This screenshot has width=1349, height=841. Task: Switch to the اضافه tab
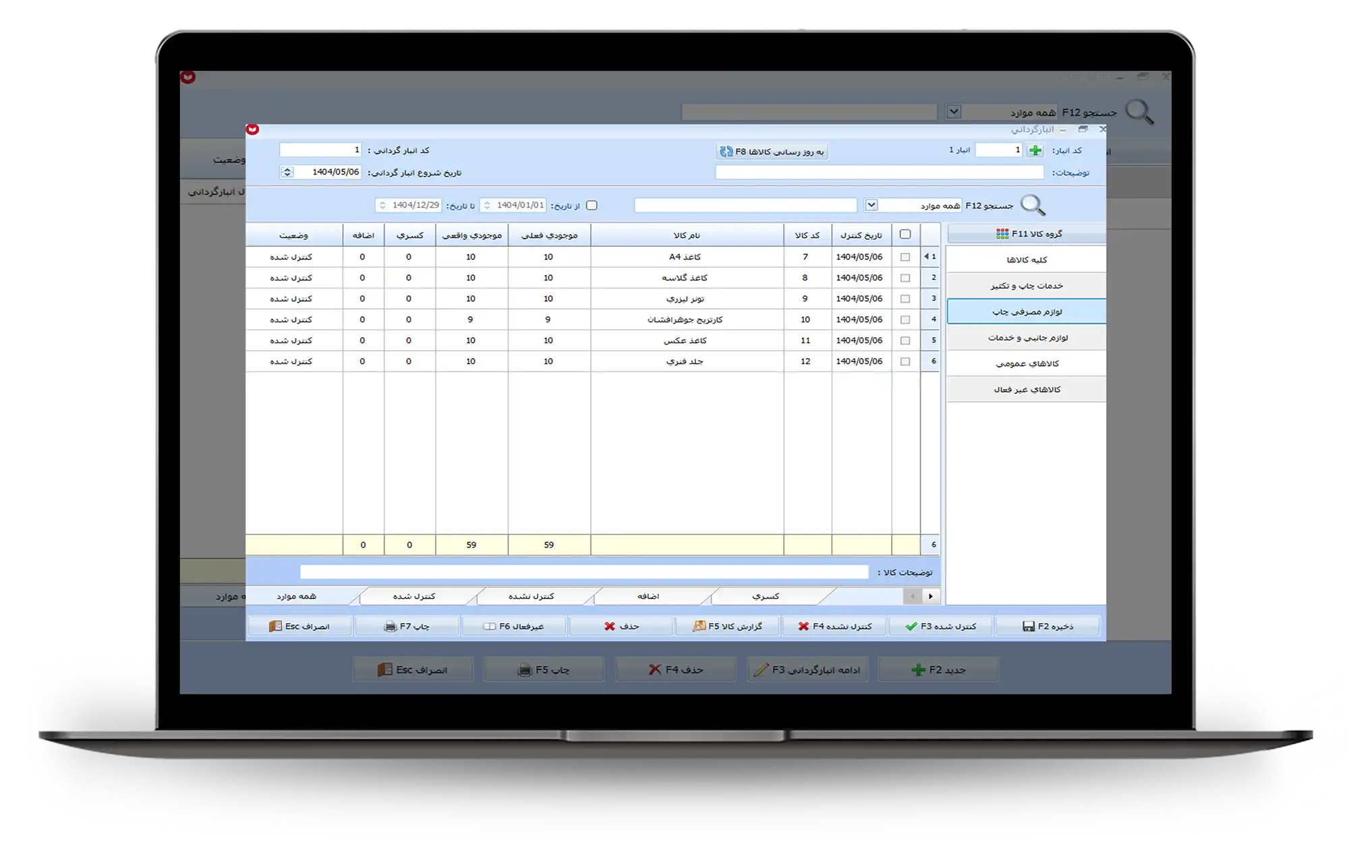pos(648,596)
